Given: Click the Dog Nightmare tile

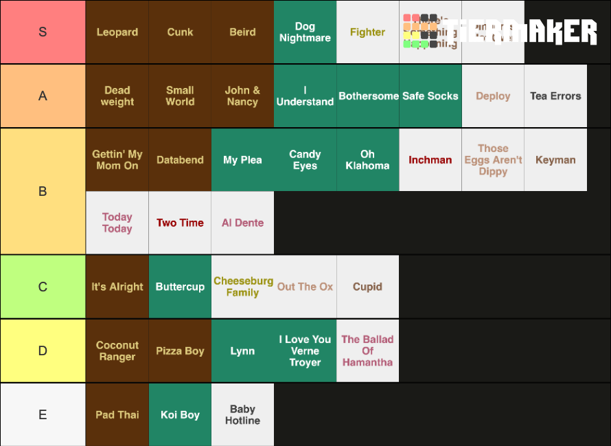Looking at the screenshot, I should 305,32.
